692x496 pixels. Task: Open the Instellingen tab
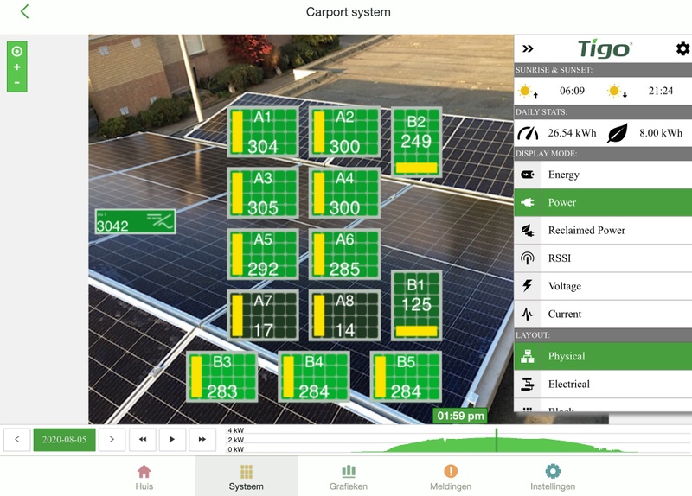click(553, 477)
